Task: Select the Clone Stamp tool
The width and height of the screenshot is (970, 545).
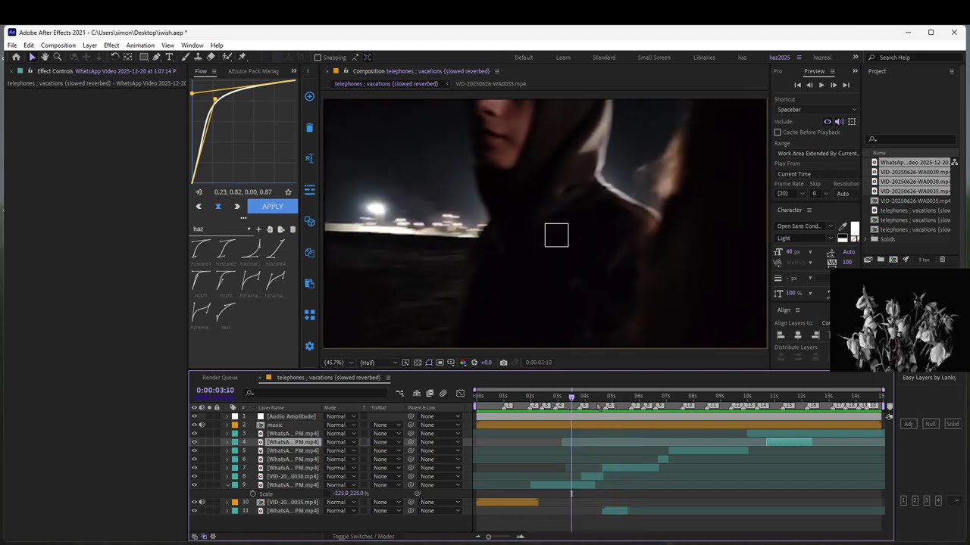Action: tap(198, 57)
